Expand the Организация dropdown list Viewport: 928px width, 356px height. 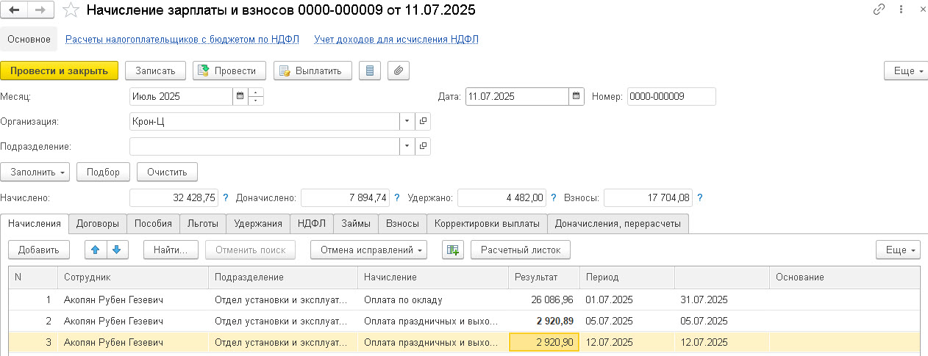(408, 121)
